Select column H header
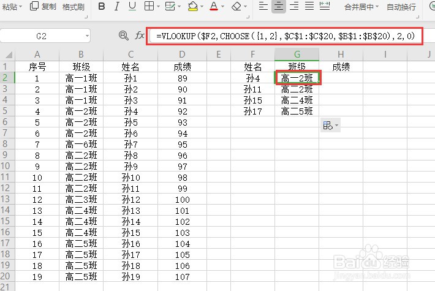The image size is (435, 291). click(x=341, y=55)
